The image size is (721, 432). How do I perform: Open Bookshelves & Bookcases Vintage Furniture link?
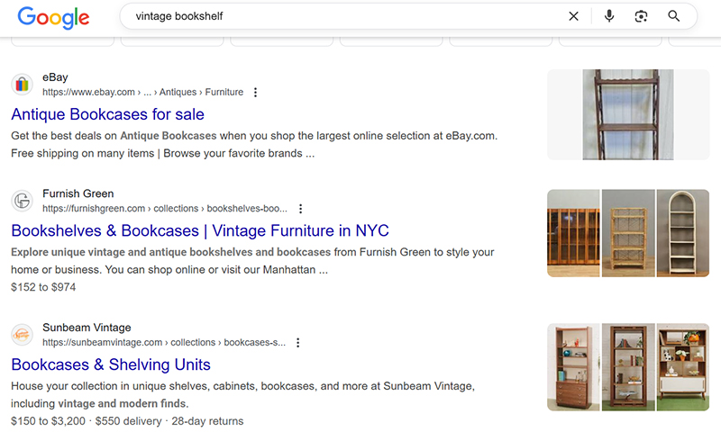point(200,230)
